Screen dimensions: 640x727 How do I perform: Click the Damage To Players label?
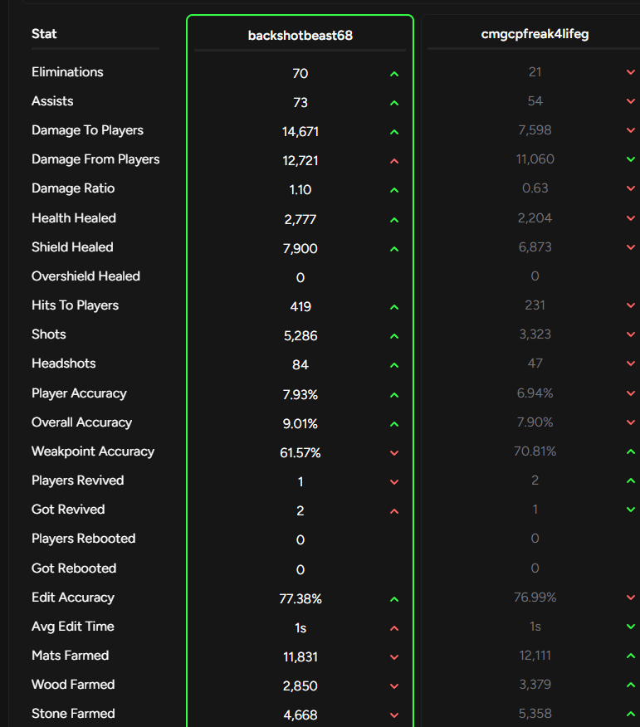[87, 130]
